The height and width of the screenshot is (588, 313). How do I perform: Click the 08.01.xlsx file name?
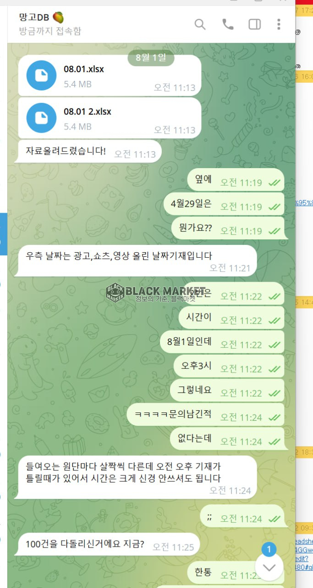point(84,69)
